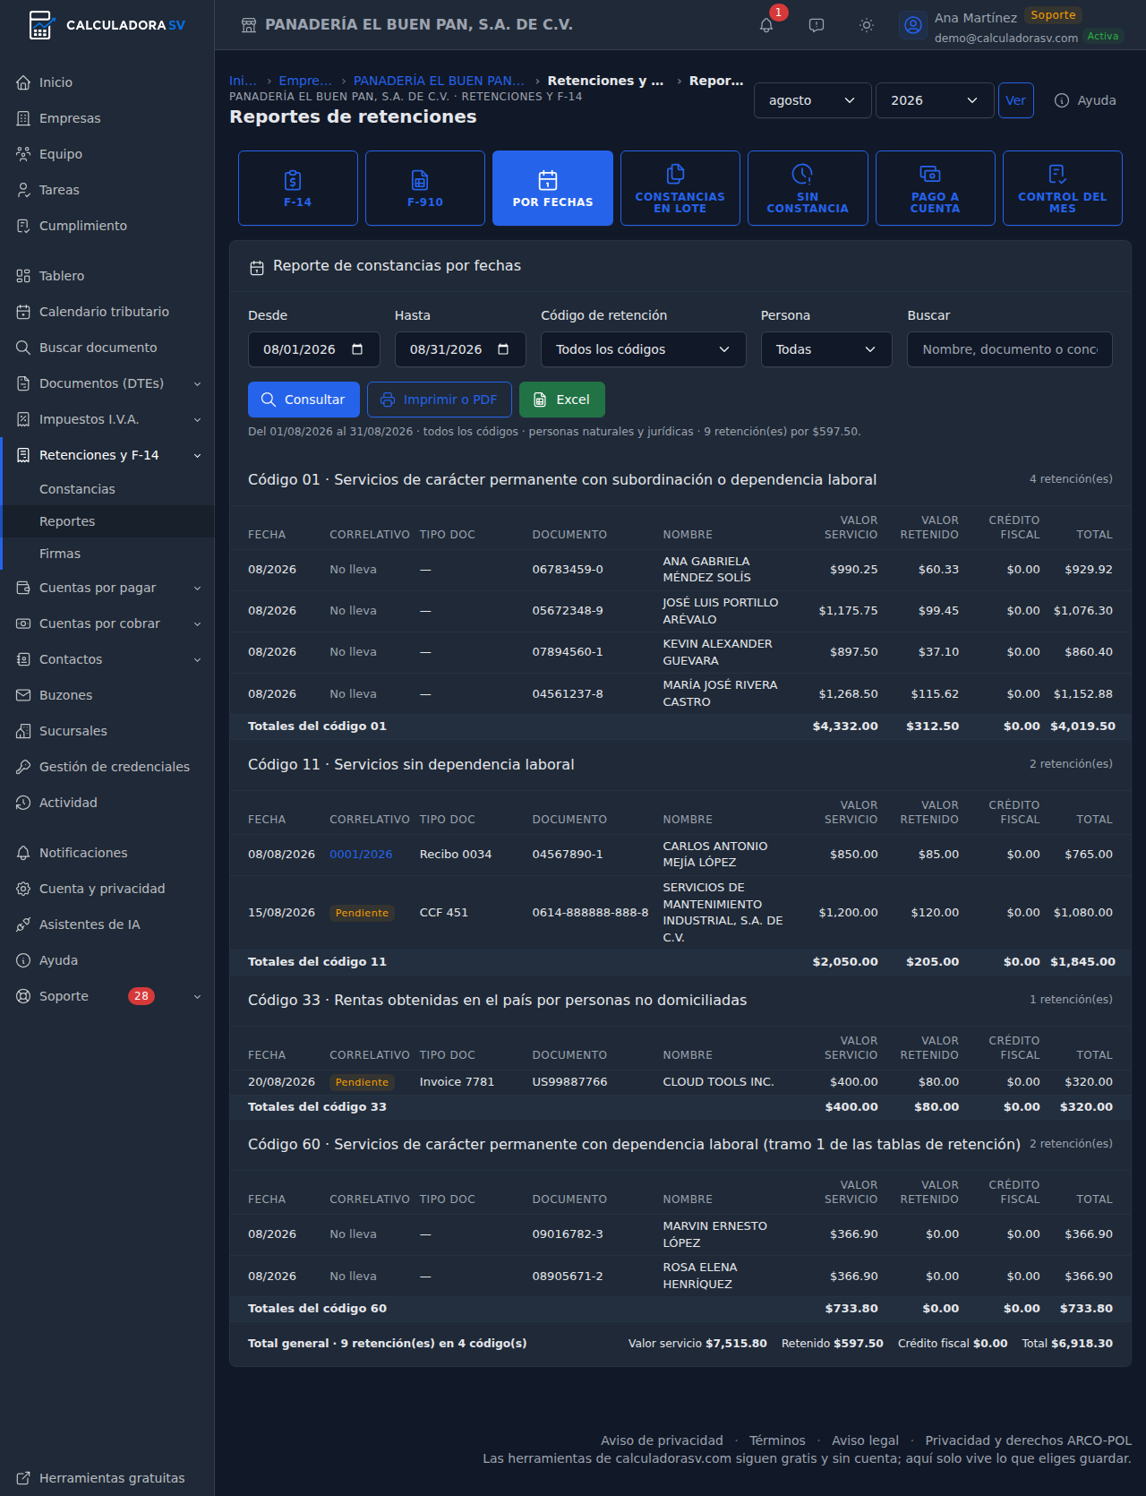Image resolution: width=1146 pixels, height=1496 pixels.
Task: Open the Persona dropdown set to Todas
Action: tap(826, 349)
